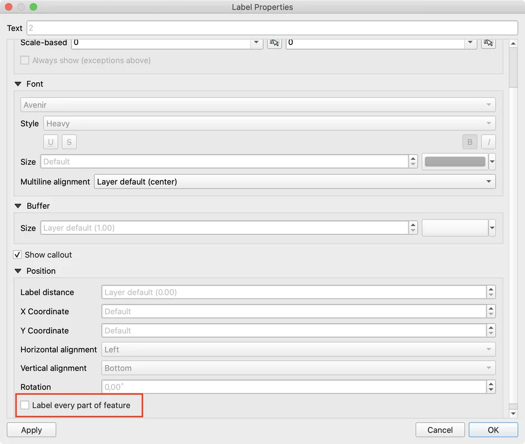
Task: Click the Apply button
Action: pyautogui.click(x=32, y=430)
